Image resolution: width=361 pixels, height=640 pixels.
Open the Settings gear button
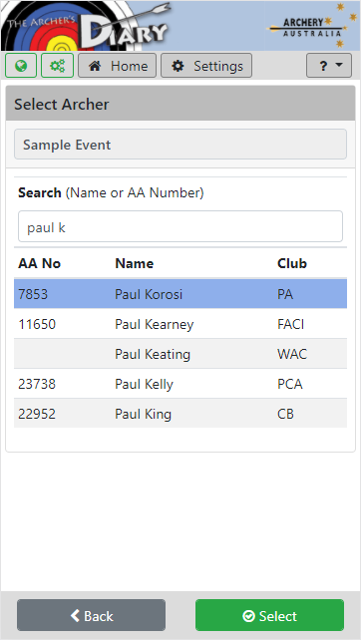coord(206,66)
